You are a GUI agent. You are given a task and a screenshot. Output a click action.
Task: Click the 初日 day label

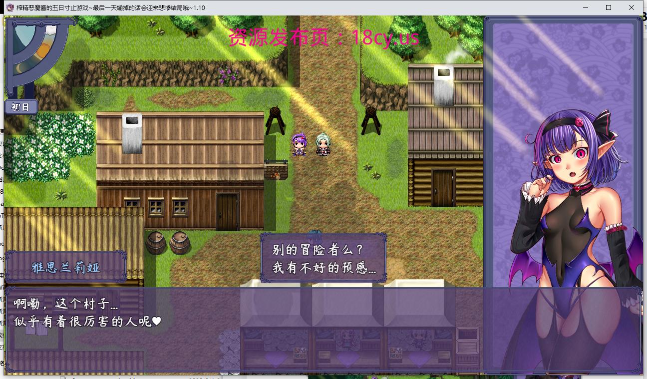(21, 107)
